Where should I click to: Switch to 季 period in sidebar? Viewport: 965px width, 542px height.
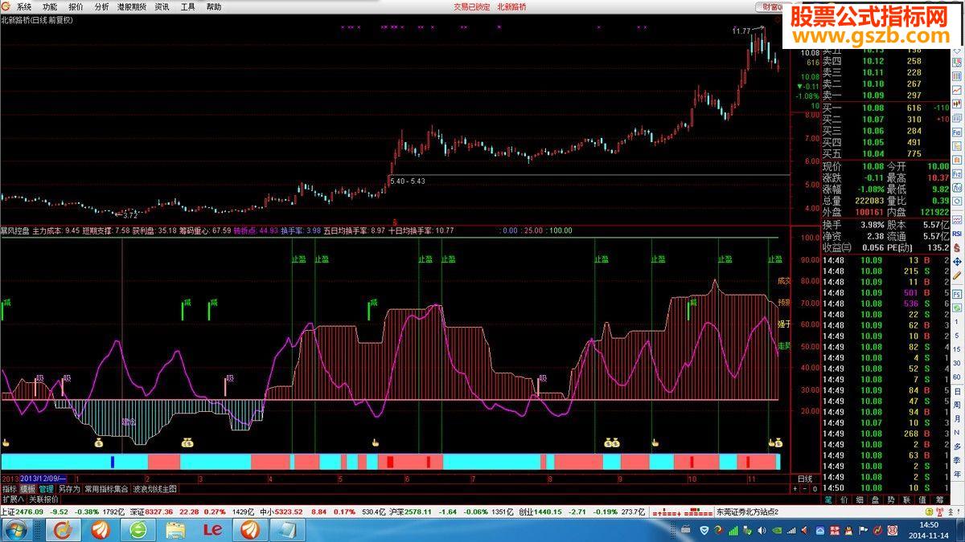click(x=957, y=458)
